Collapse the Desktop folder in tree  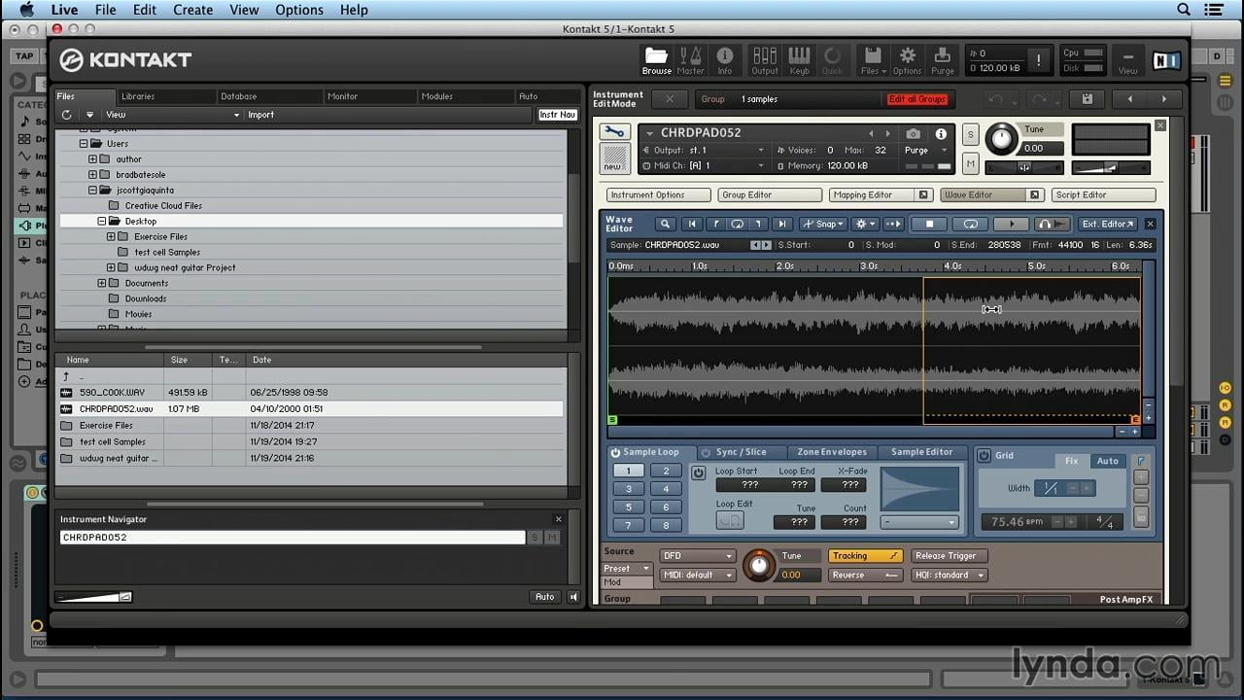click(102, 221)
